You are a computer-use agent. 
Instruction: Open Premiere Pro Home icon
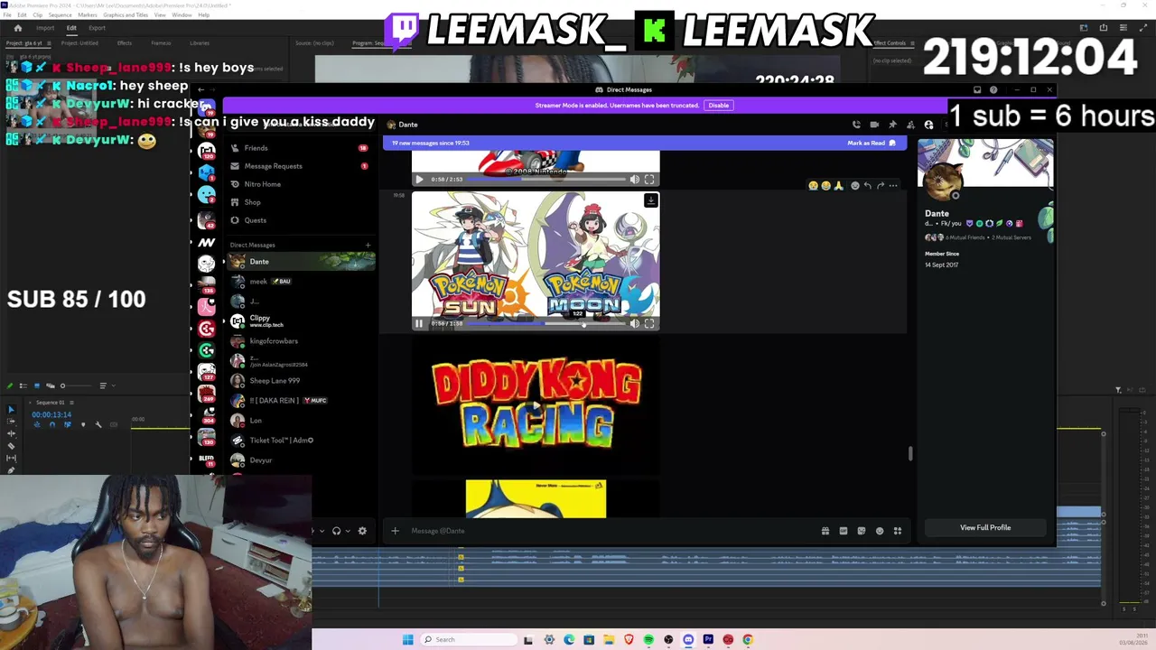click(x=17, y=28)
